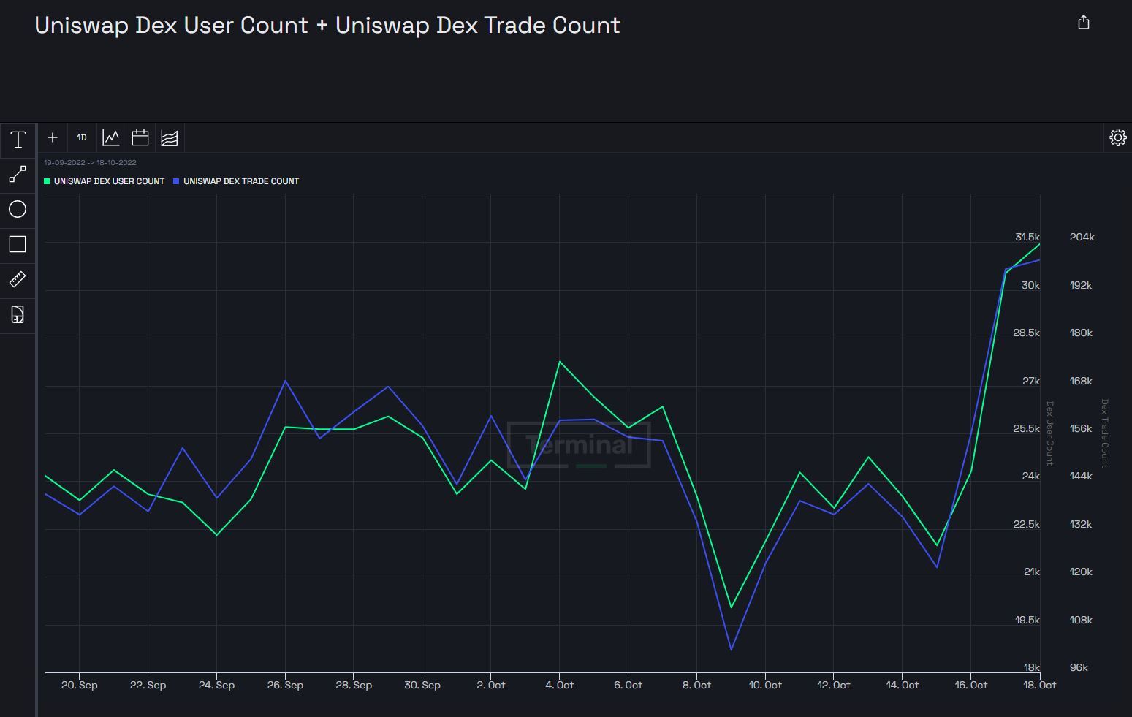Image resolution: width=1132 pixels, height=717 pixels.
Task: Click the Dex Trade Count axis title
Action: [1104, 433]
